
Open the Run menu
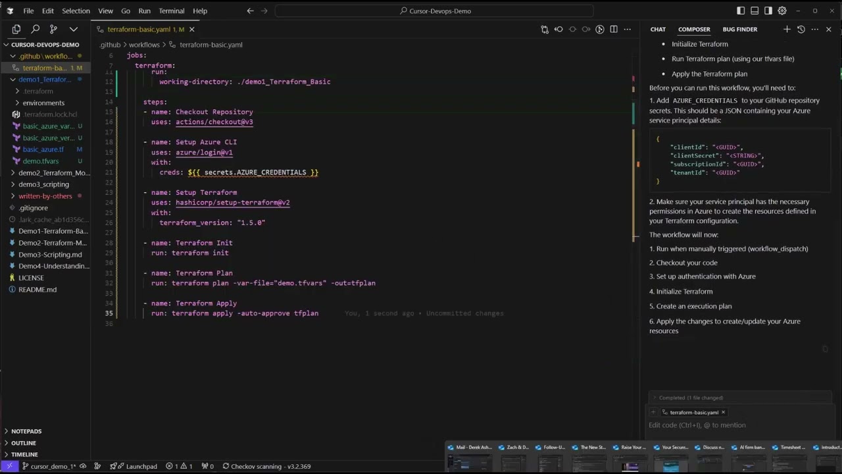[x=145, y=11]
